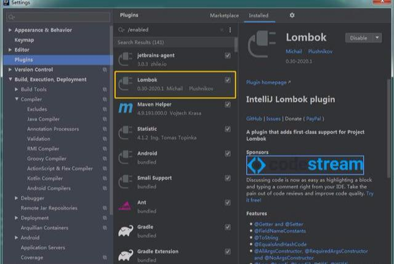This screenshot has width=394, height=264.
Task: Select the Lombok plugin row
Action: pos(175,85)
